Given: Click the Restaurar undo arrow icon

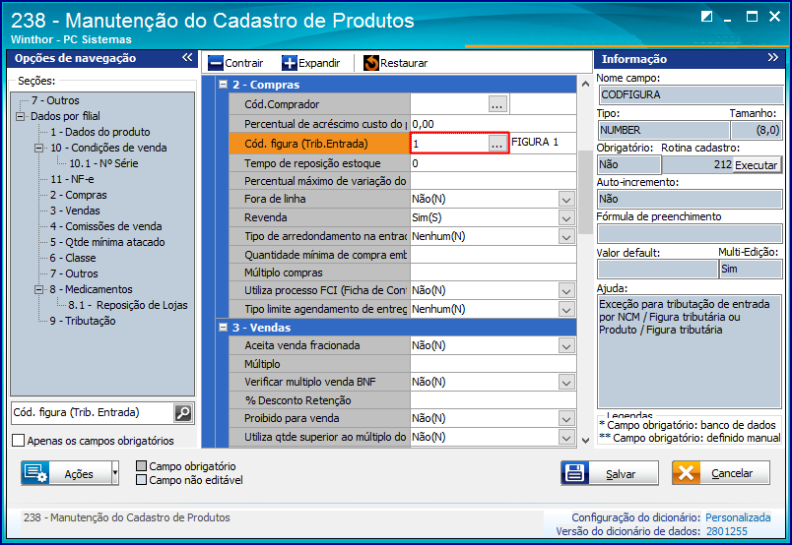Looking at the screenshot, I should (371, 63).
